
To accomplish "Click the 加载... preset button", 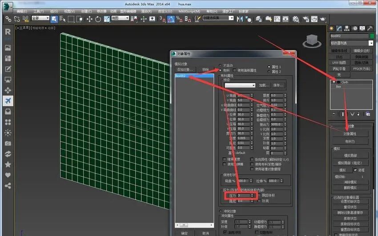I will (264, 85).
